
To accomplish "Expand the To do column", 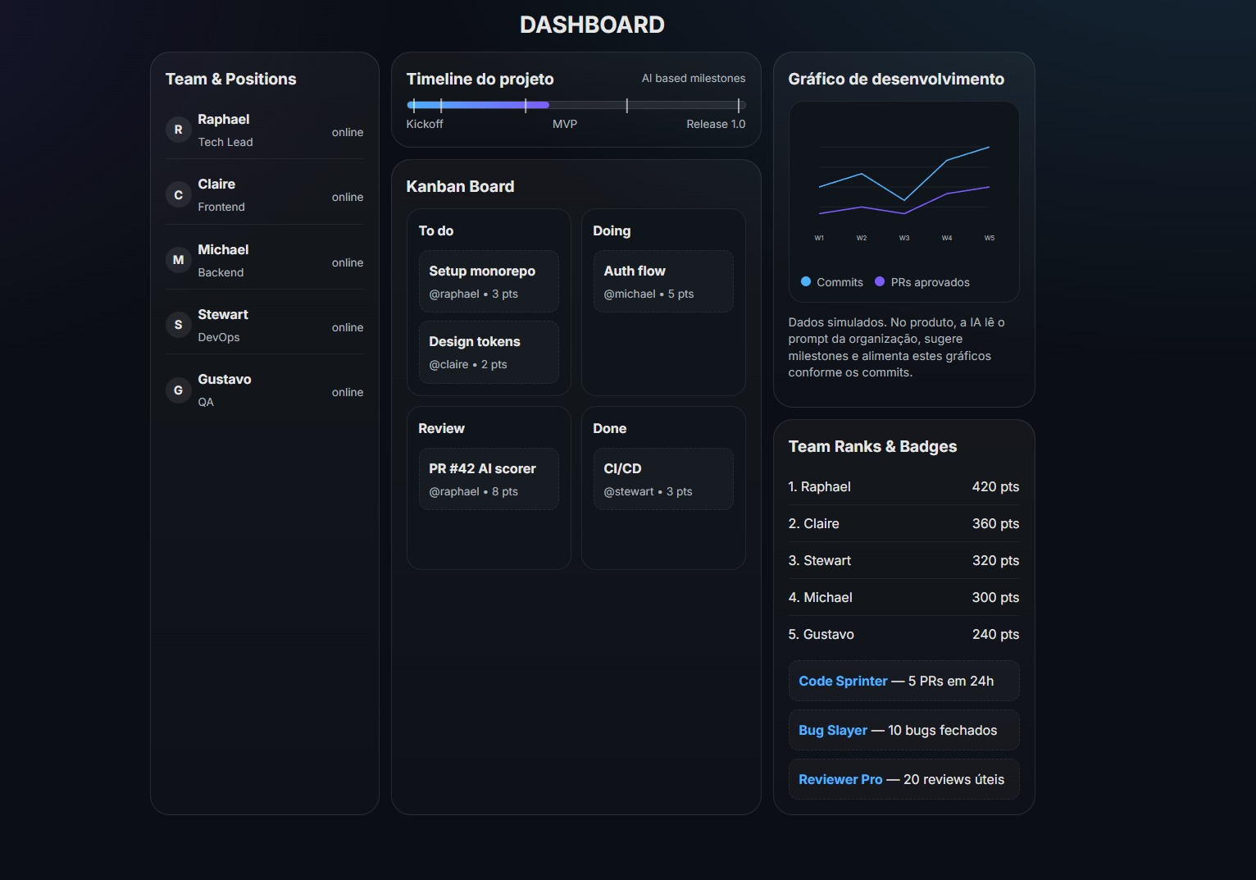I will (435, 230).
